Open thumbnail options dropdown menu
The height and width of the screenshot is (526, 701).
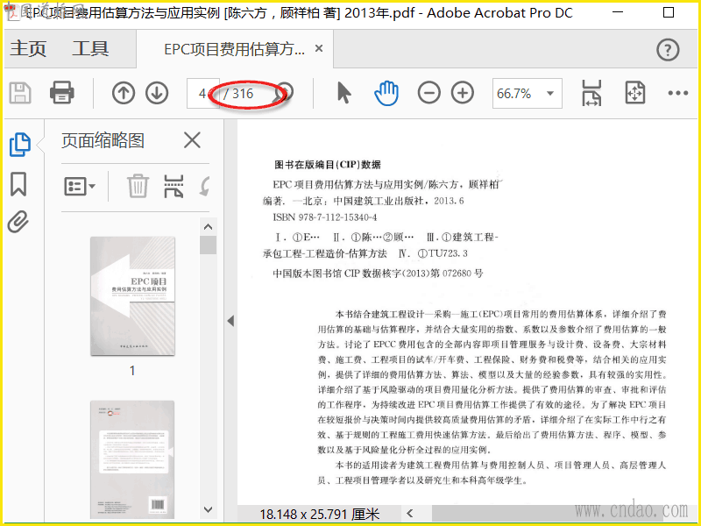[x=80, y=186]
